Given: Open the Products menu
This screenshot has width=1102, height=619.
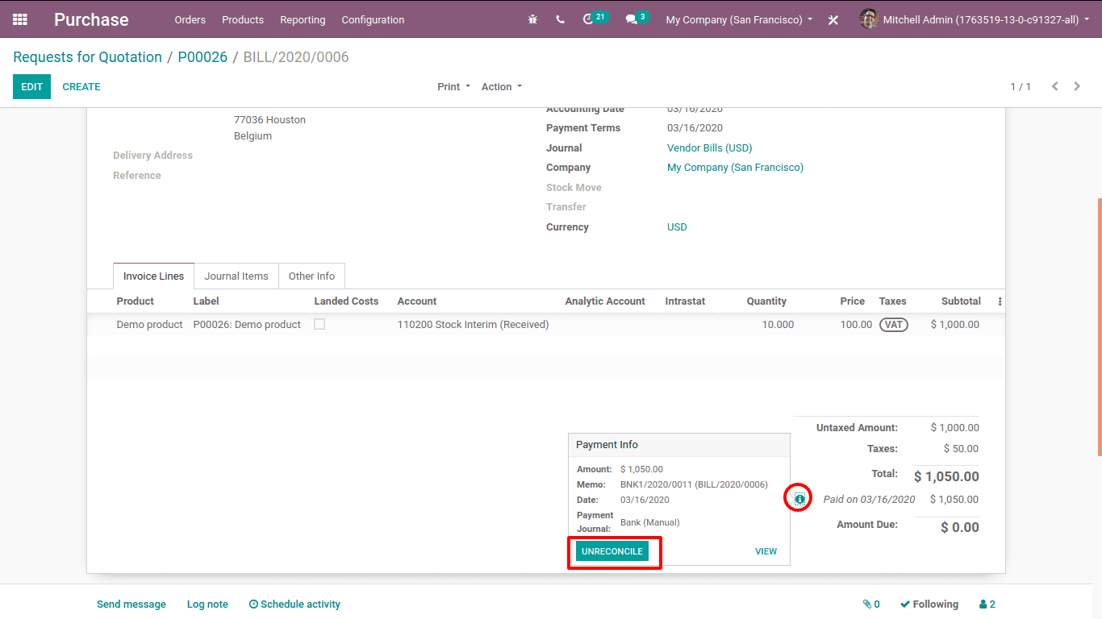Looking at the screenshot, I should tap(243, 19).
